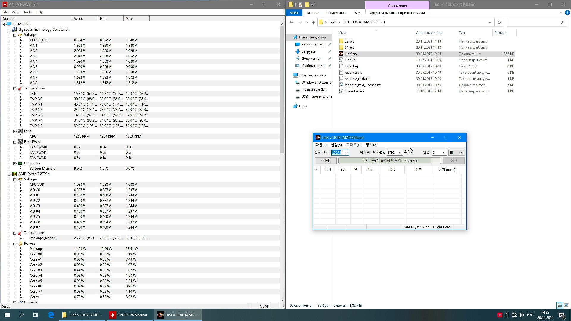The image size is (571, 321).
Task: Collapse the HOME-PC tree node
Action: [4, 24]
